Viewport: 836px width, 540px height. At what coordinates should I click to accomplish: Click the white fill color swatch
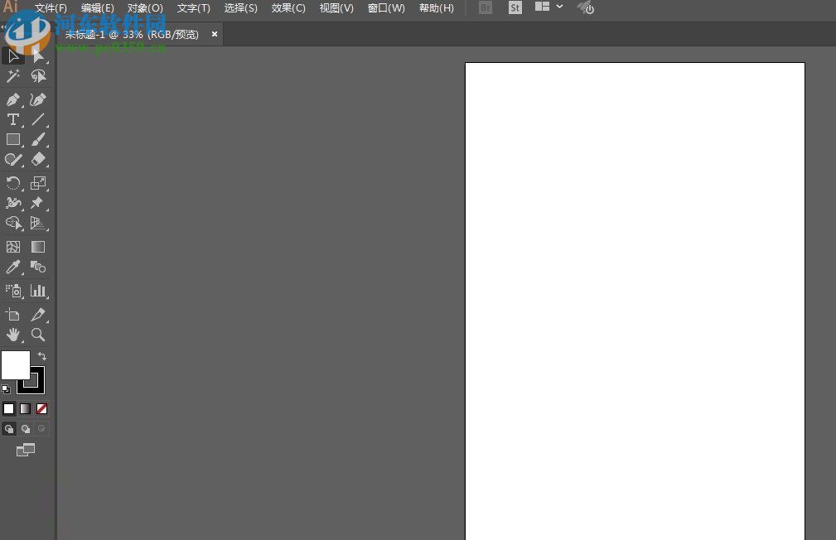(15, 364)
